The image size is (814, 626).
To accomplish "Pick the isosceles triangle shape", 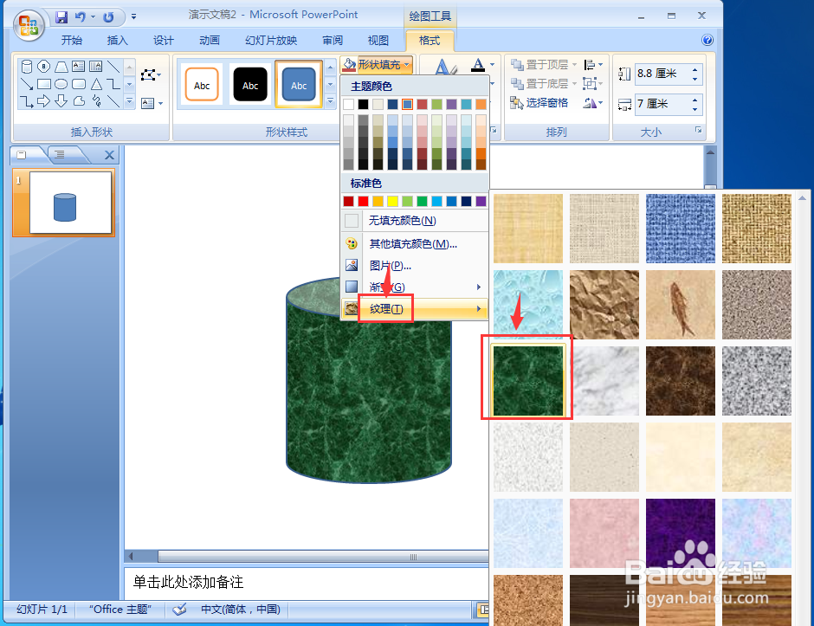I will pyautogui.click(x=97, y=84).
